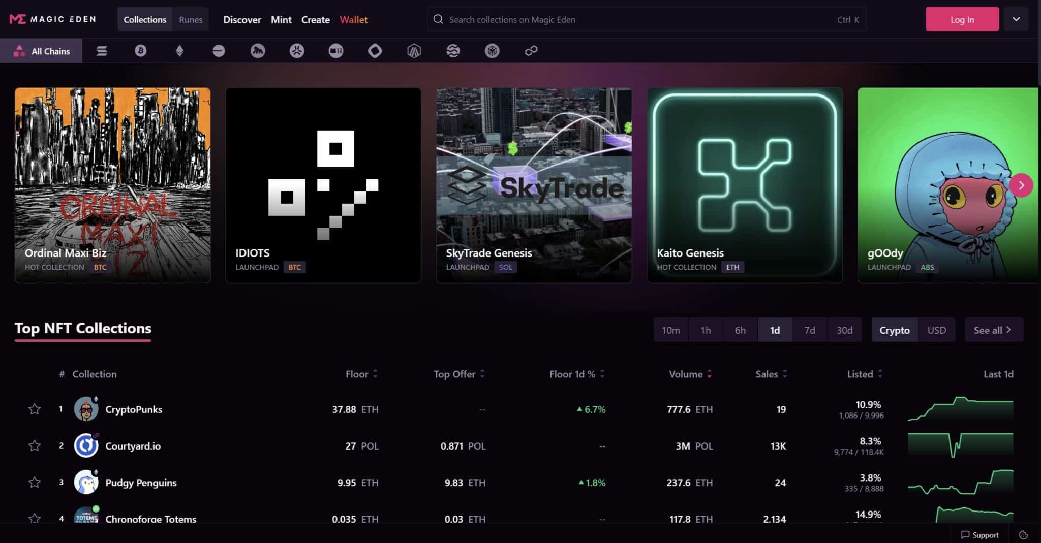Open the Mint menu item

[x=281, y=20]
